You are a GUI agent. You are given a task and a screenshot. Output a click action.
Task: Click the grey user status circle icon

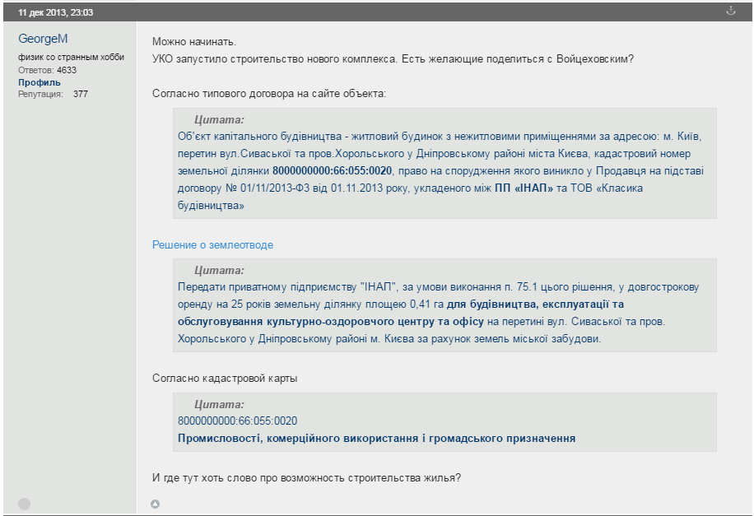pos(25,504)
